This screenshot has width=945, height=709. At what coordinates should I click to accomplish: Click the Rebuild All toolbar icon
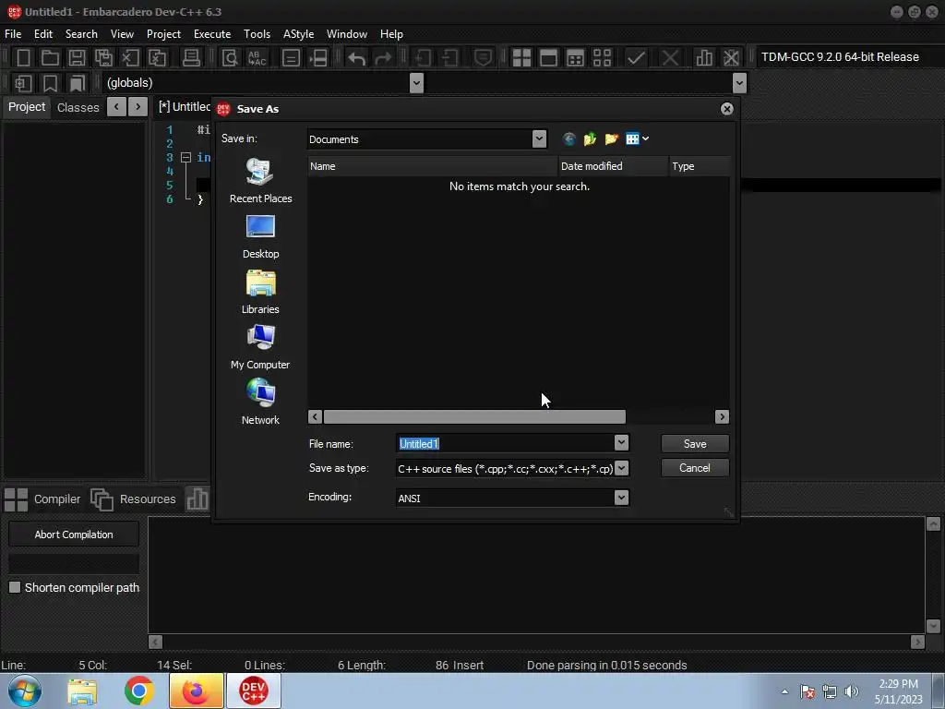[602, 58]
